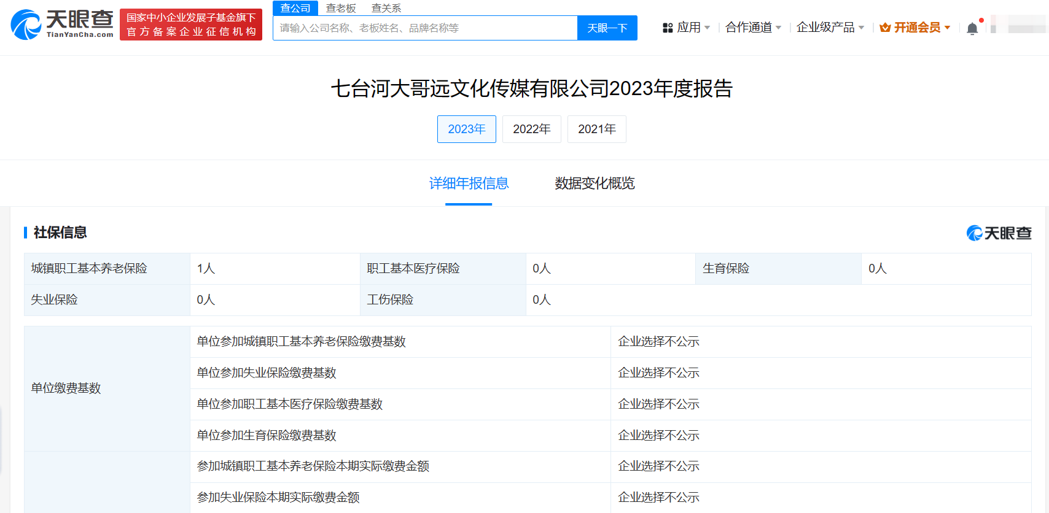Click the Tianyancha logo in header

coord(62,25)
